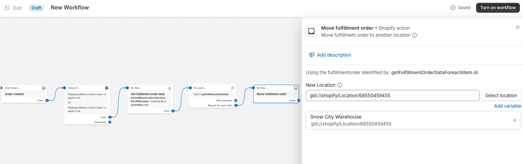Click the input connector dot of the 'Check if' node
The height and width of the screenshot is (164, 523).
(64, 88)
